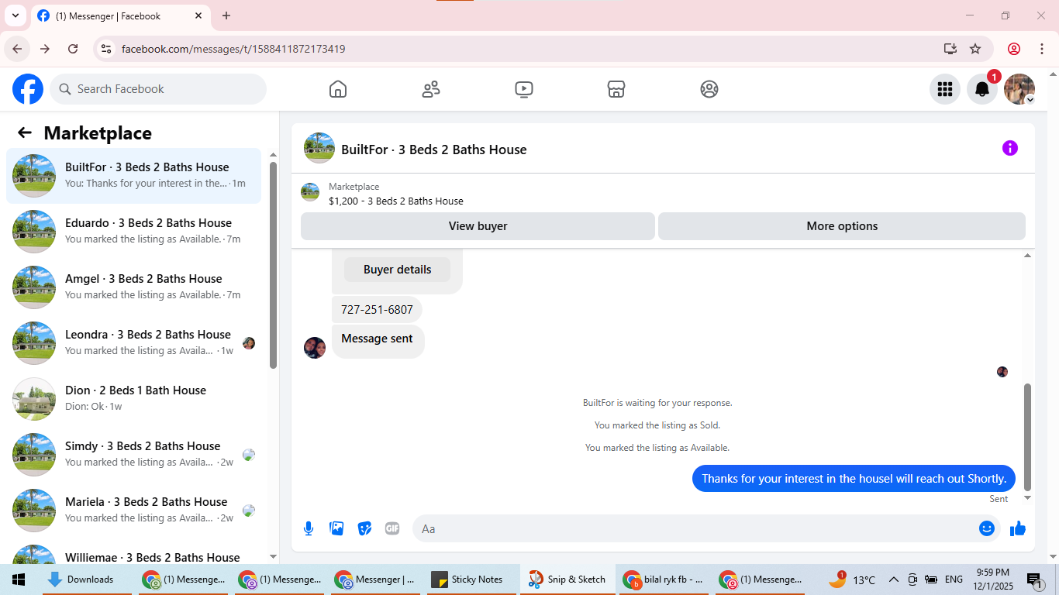Open the Facebook menu grid icon
Image resolution: width=1059 pixels, height=595 pixels.
coord(945,89)
